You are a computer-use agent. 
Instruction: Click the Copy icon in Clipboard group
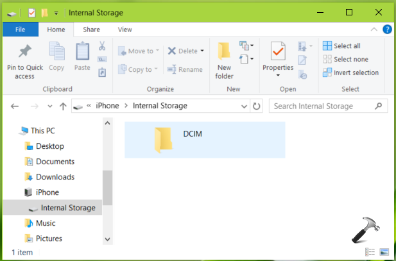tap(56, 51)
